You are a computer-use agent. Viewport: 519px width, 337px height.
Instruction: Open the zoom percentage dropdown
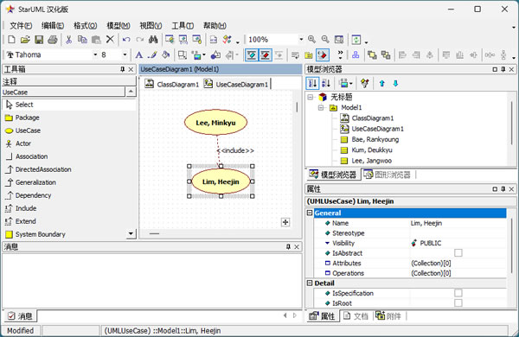pyautogui.click(x=301, y=40)
